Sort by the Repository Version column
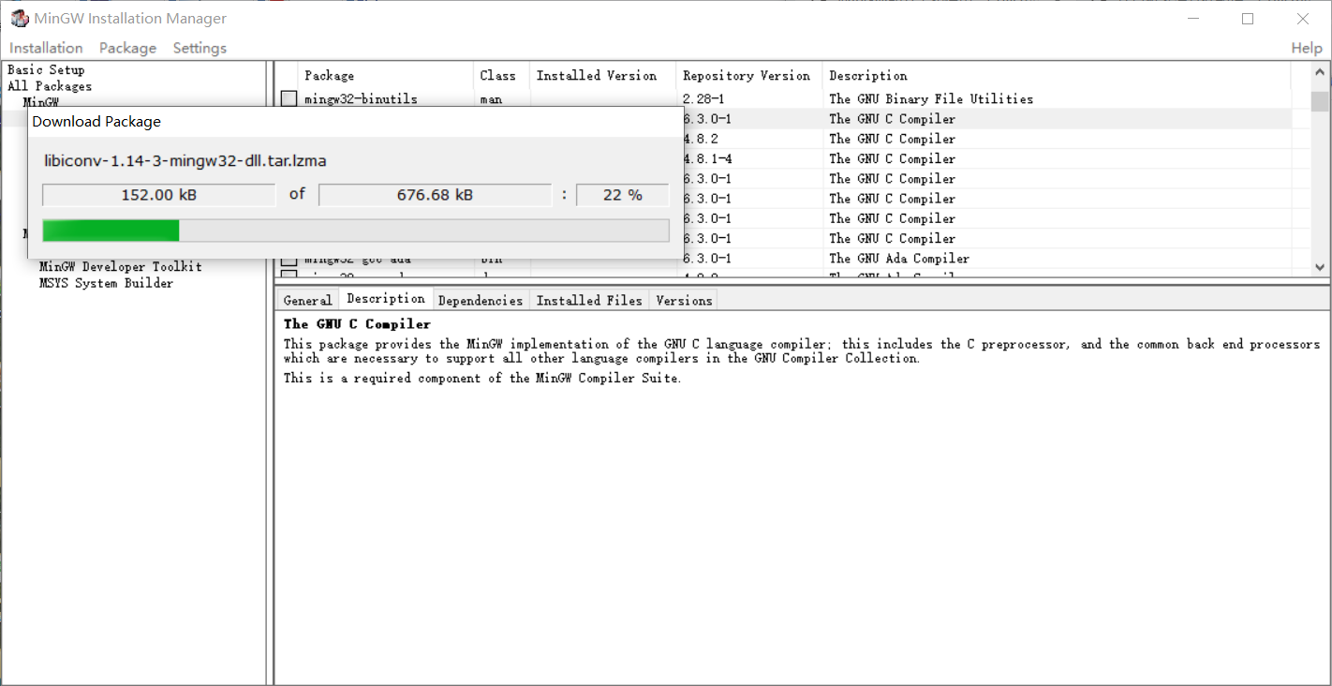 749,75
